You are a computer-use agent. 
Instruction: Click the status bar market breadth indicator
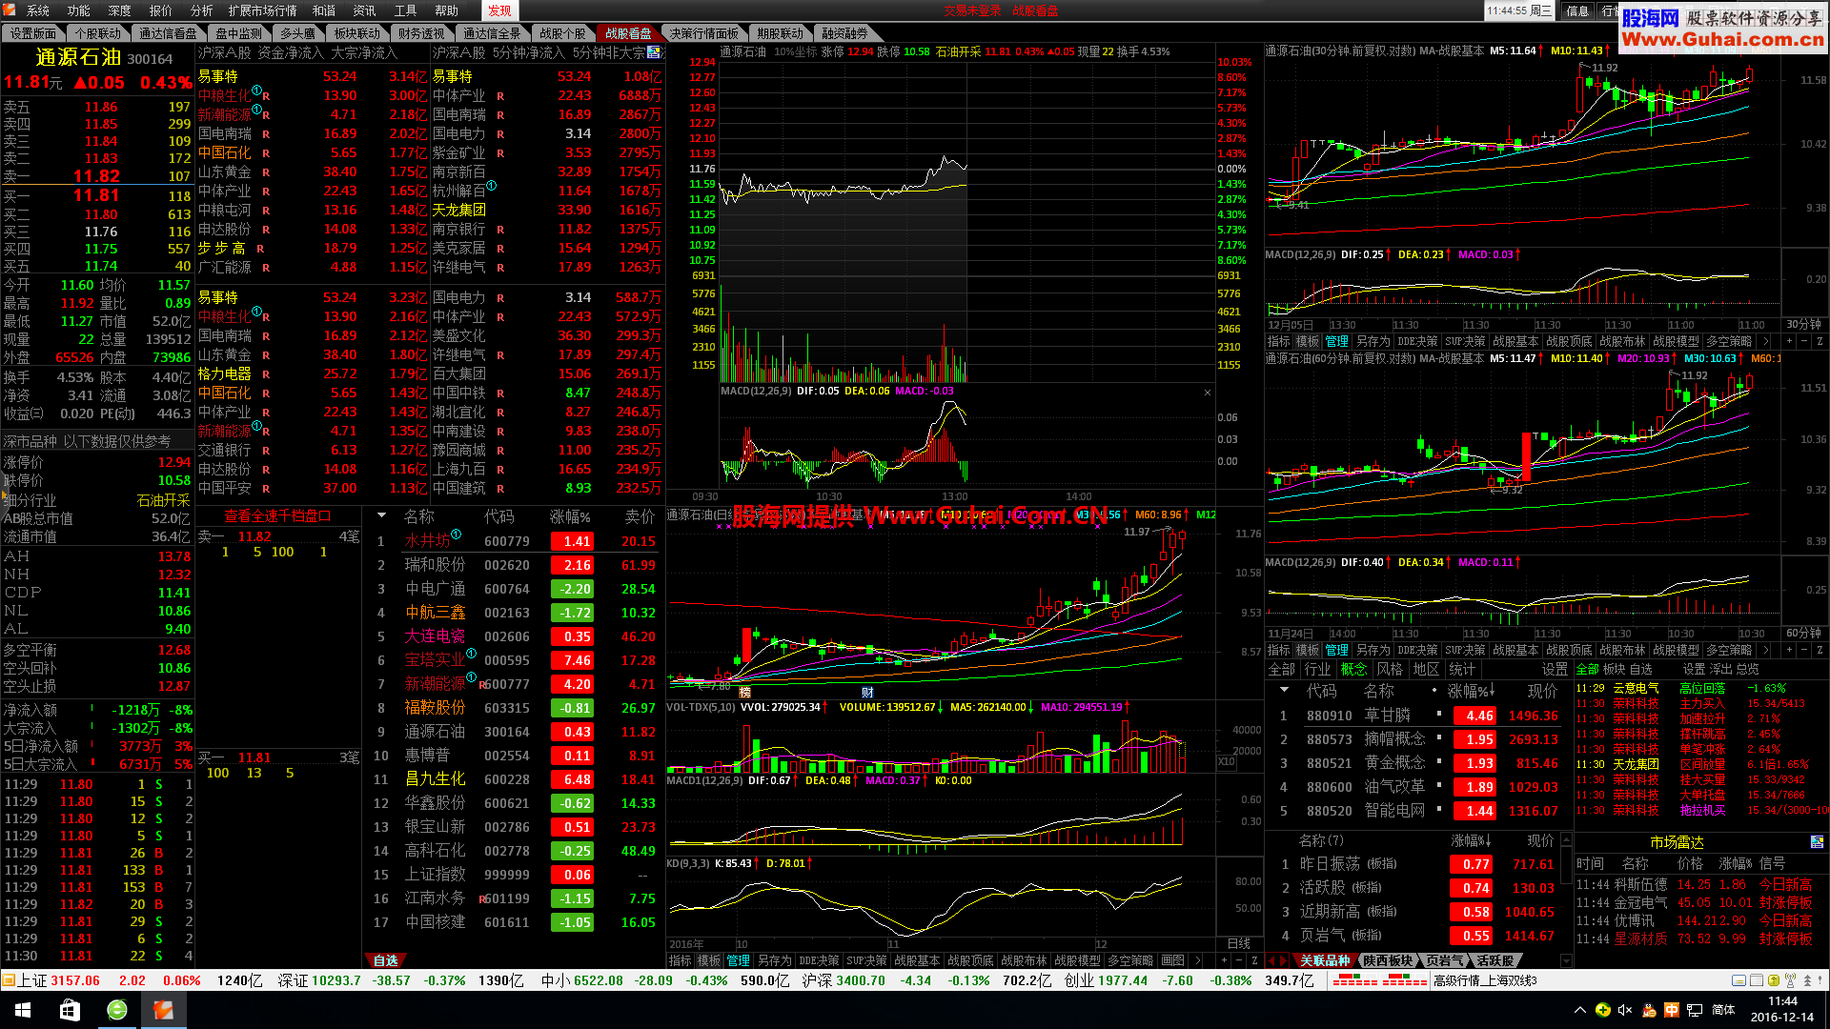[1379, 980]
